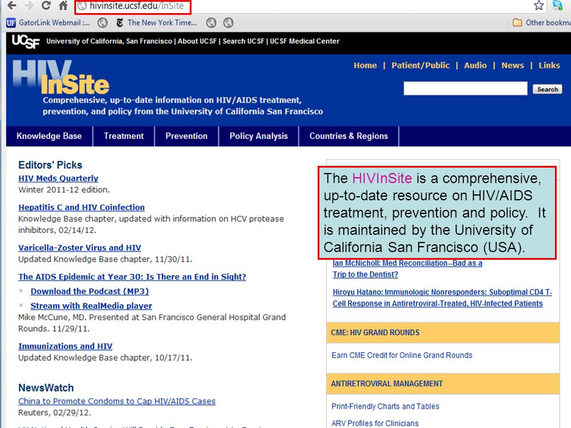Image resolution: width=571 pixels, height=428 pixels.
Task: Open the browser Home icon
Action: coord(63,5)
